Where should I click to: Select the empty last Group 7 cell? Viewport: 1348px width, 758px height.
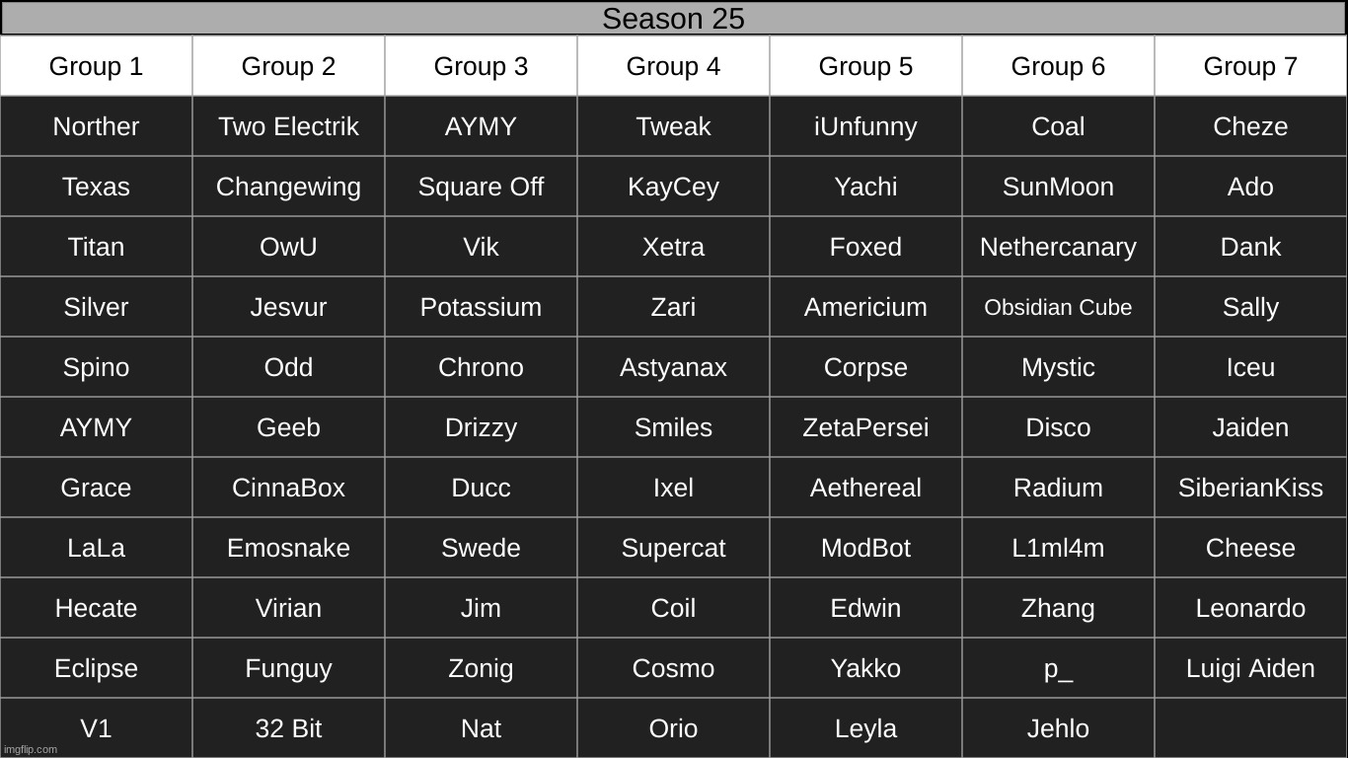[1250, 728]
